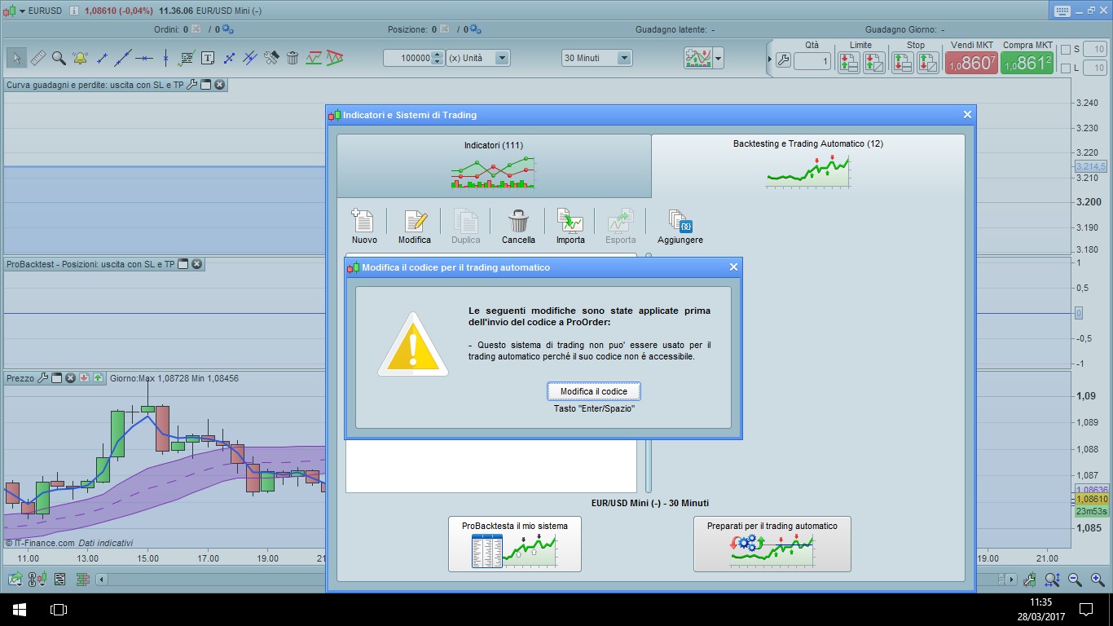Click the info icon next to EURUSD
Screen dimensions: 1113x626
point(74,11)
